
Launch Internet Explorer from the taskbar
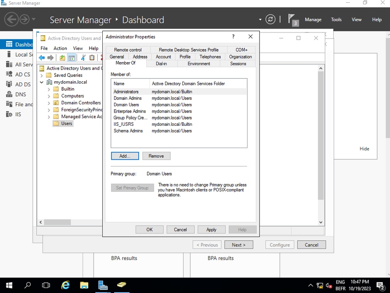[x=66, y=285]
